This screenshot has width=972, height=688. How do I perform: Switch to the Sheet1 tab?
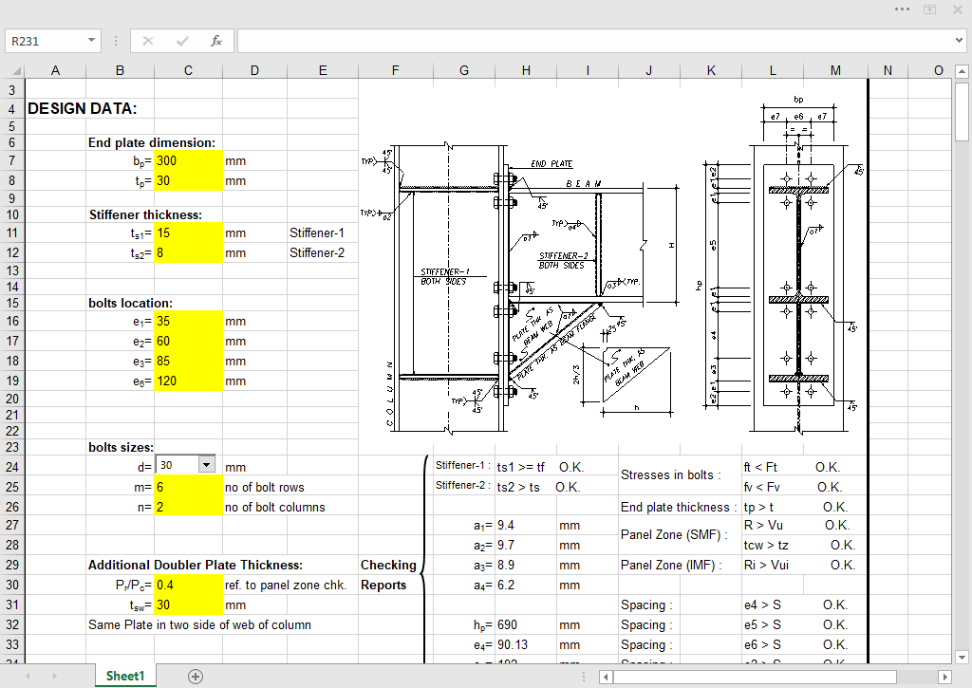coord(125,676)
